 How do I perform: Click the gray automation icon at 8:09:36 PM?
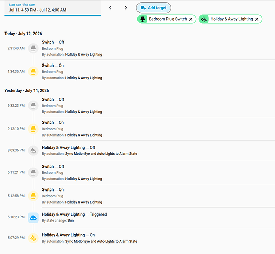[33, 150]
